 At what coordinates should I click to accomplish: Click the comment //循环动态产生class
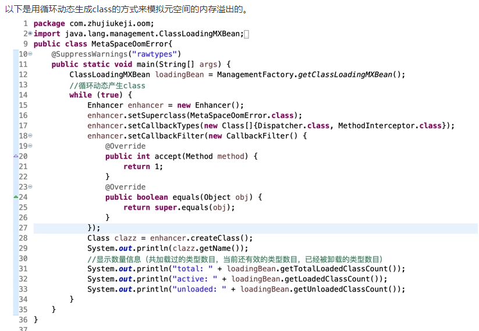[107, 85]
